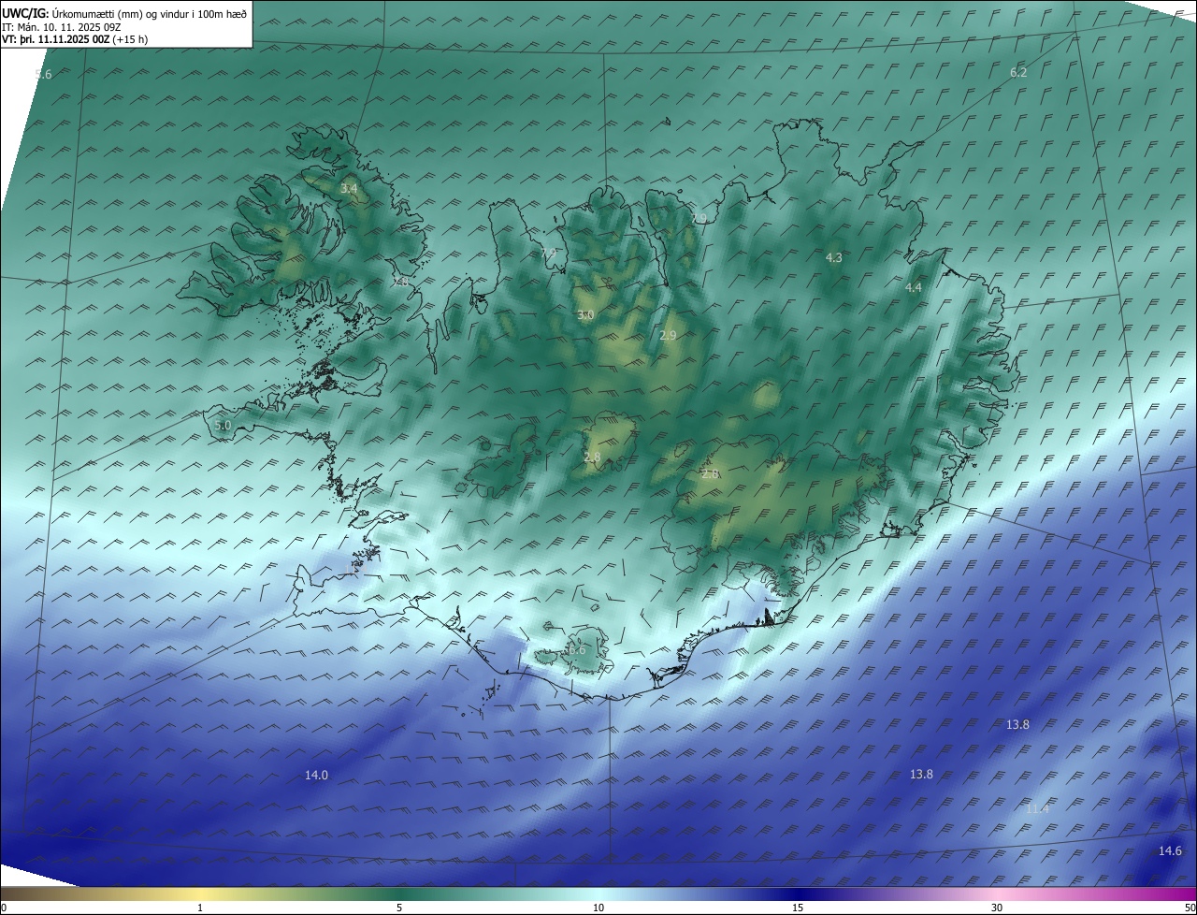This screenshot has height=915, width=1197.
Task: Click the '50' tick on the colorbar
Action: click(1190, 908)
